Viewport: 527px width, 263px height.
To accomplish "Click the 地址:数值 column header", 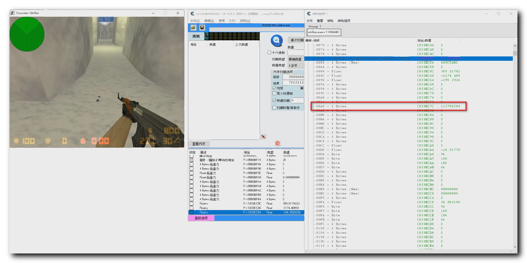I will point(424,41).
